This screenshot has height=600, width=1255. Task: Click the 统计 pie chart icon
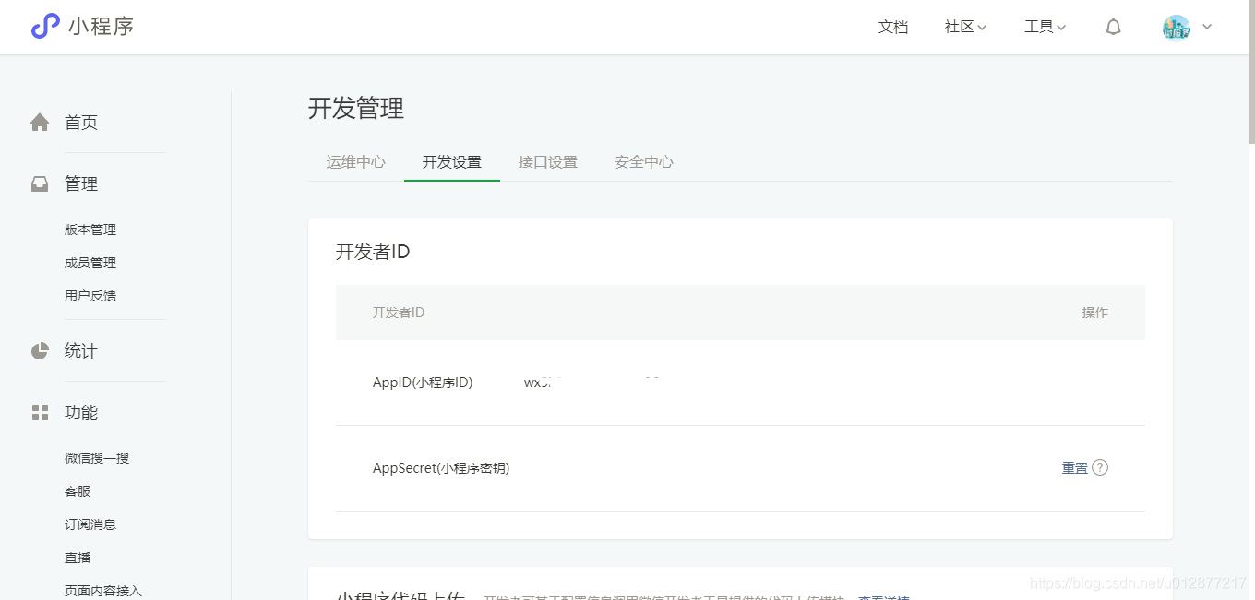click(40, 351)
